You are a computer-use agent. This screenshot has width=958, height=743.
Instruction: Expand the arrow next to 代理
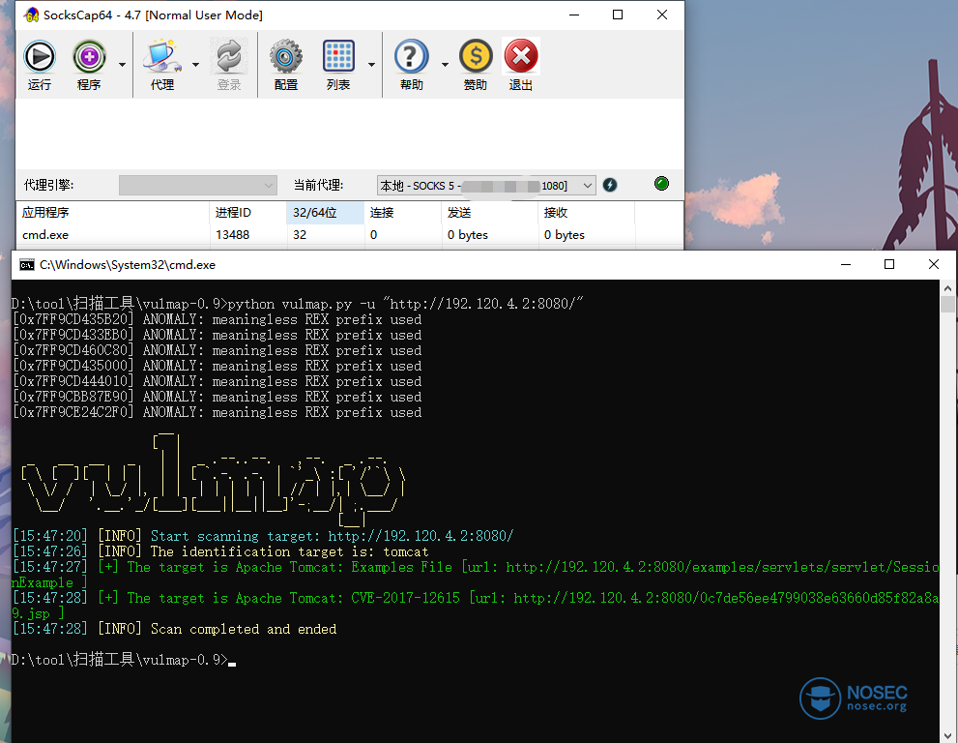click(195, 65)
